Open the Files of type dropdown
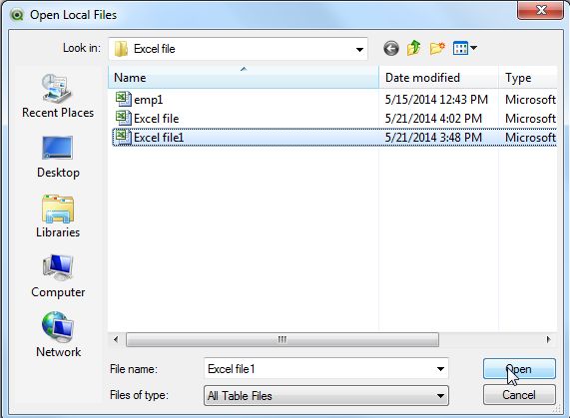 point(326,395)
